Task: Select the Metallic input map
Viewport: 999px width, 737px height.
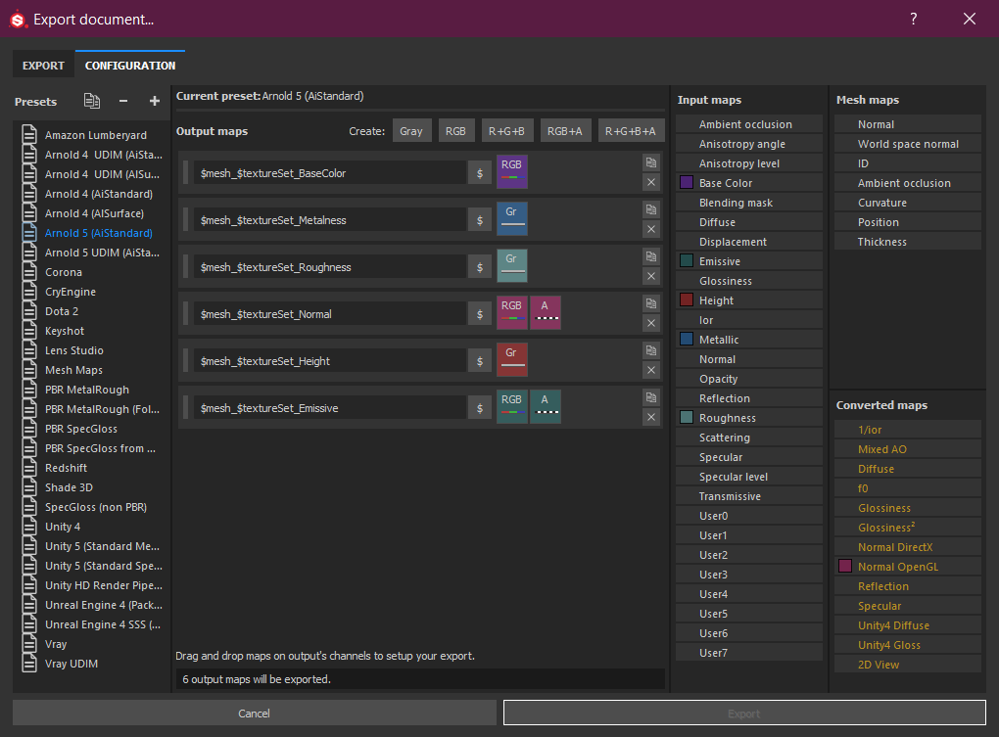Action: pyautogui.click(x=749, y=340)
